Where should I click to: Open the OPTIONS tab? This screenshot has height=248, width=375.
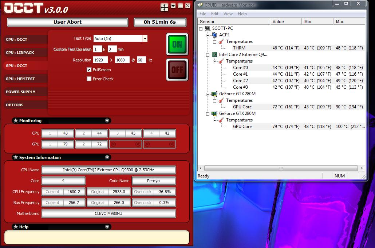[x=25, y=105]
